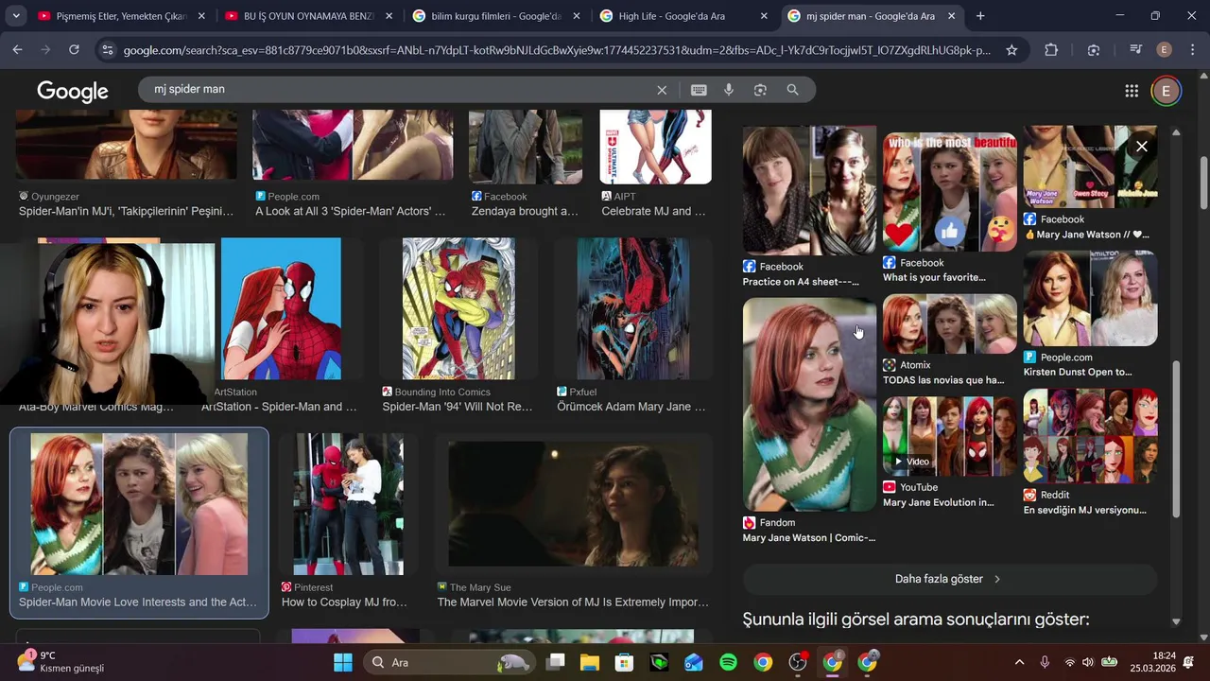Image resolution: width=1210 pixels, height=681 pixels.
Task: Open the volume icon in system tray
Action: [x=1087, y=662]
